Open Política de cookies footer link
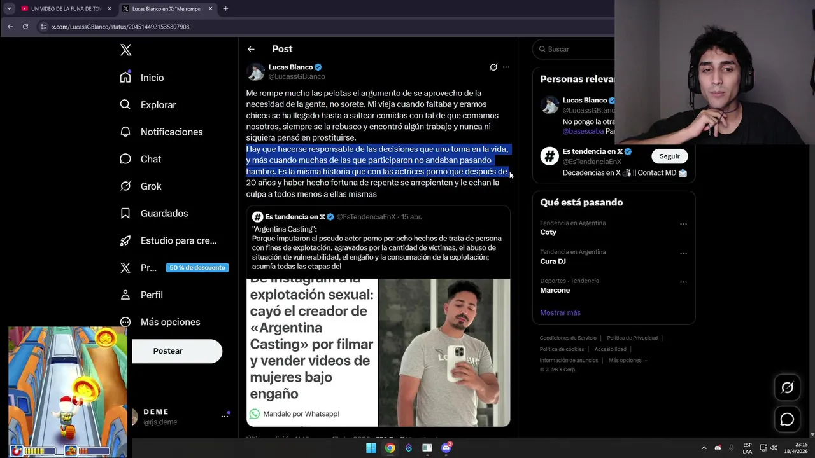The width and height of the screenshot is (815, 458). point(562,349)
